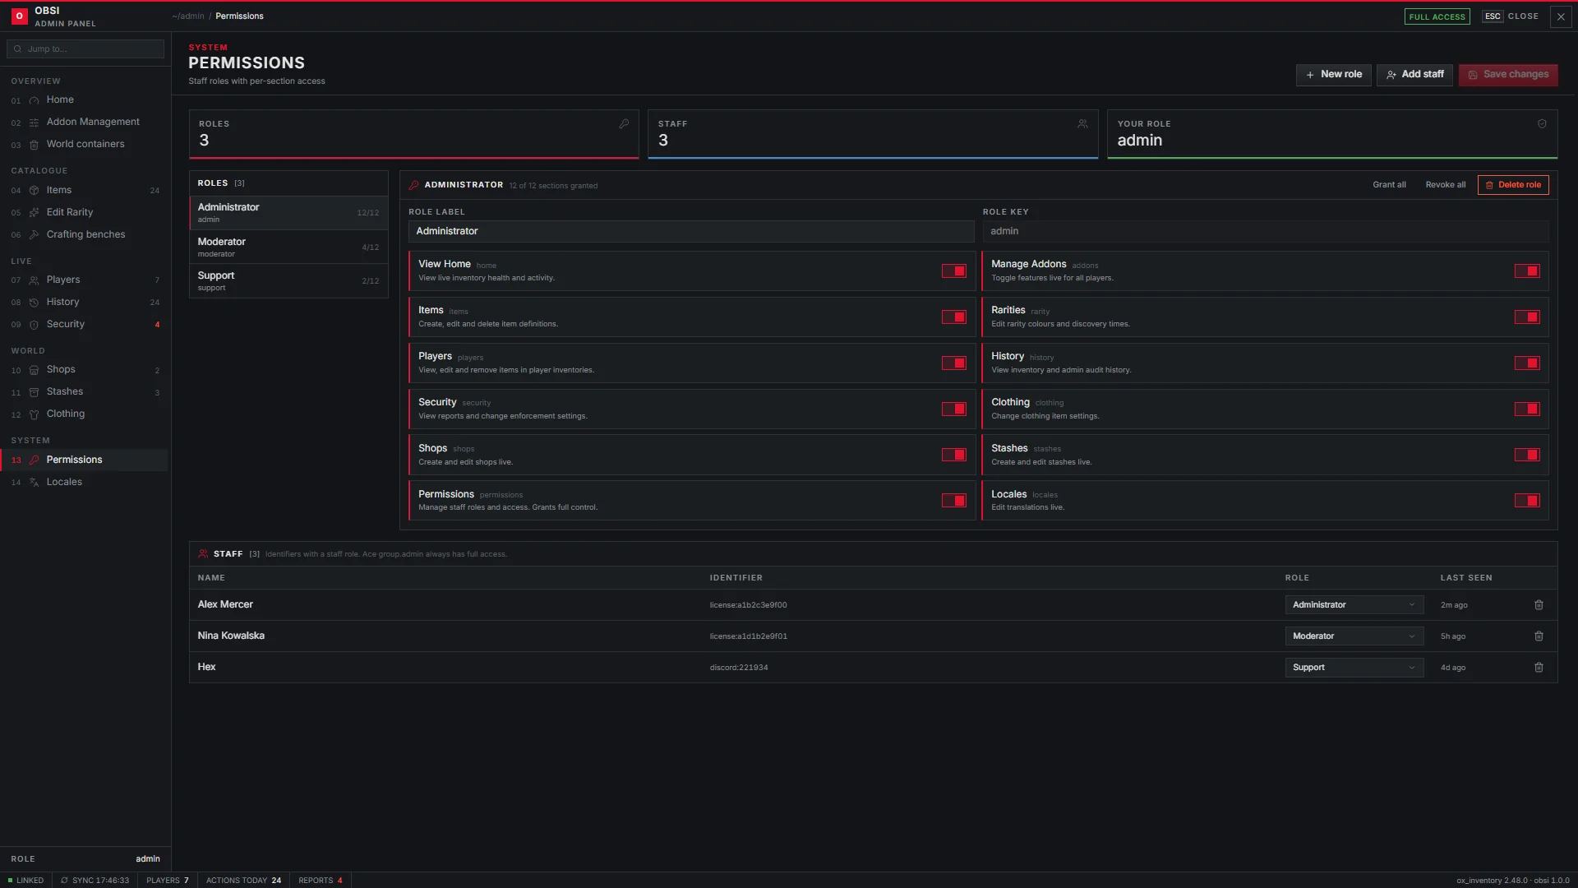The width and height of the screenshot is (1578, 888).
Task: Click the Role label input field
Action: click(691, 232)
